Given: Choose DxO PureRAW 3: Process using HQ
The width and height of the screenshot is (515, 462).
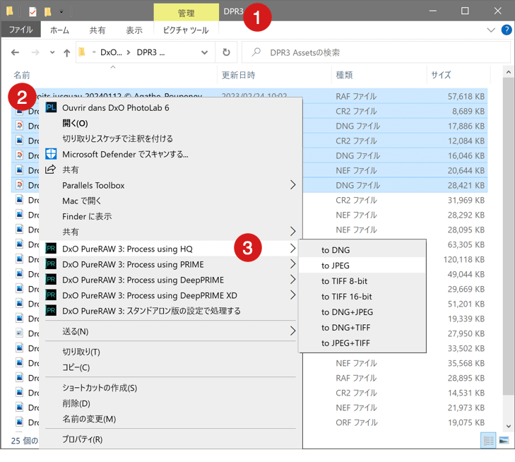Looking at the screenshot, I should coord(170,249).
